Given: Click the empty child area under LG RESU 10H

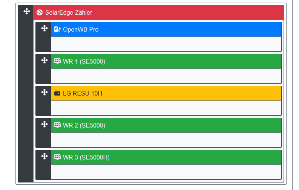Looking at the screenshot, I should (166, 108).
